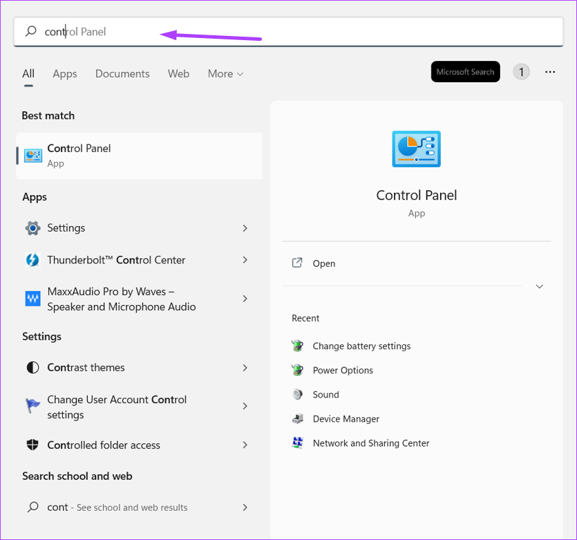Select the MaxxAudio Pro waveform icon
The image size is (577, 540).
point(32,299)
